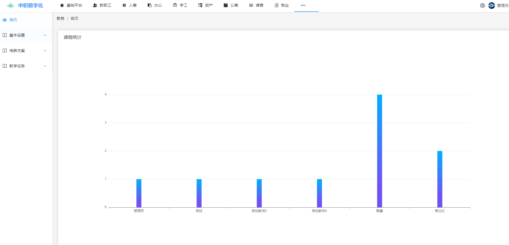
Task: Open the 办公 top menu item
Action: click(x=155, y=5)
